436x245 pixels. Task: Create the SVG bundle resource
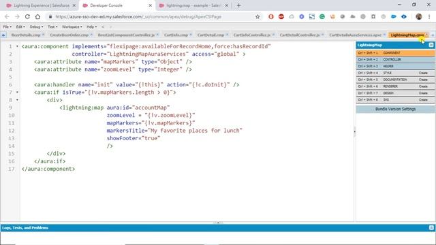click(423, 100)
